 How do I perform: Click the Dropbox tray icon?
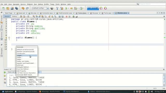(137, 91)
